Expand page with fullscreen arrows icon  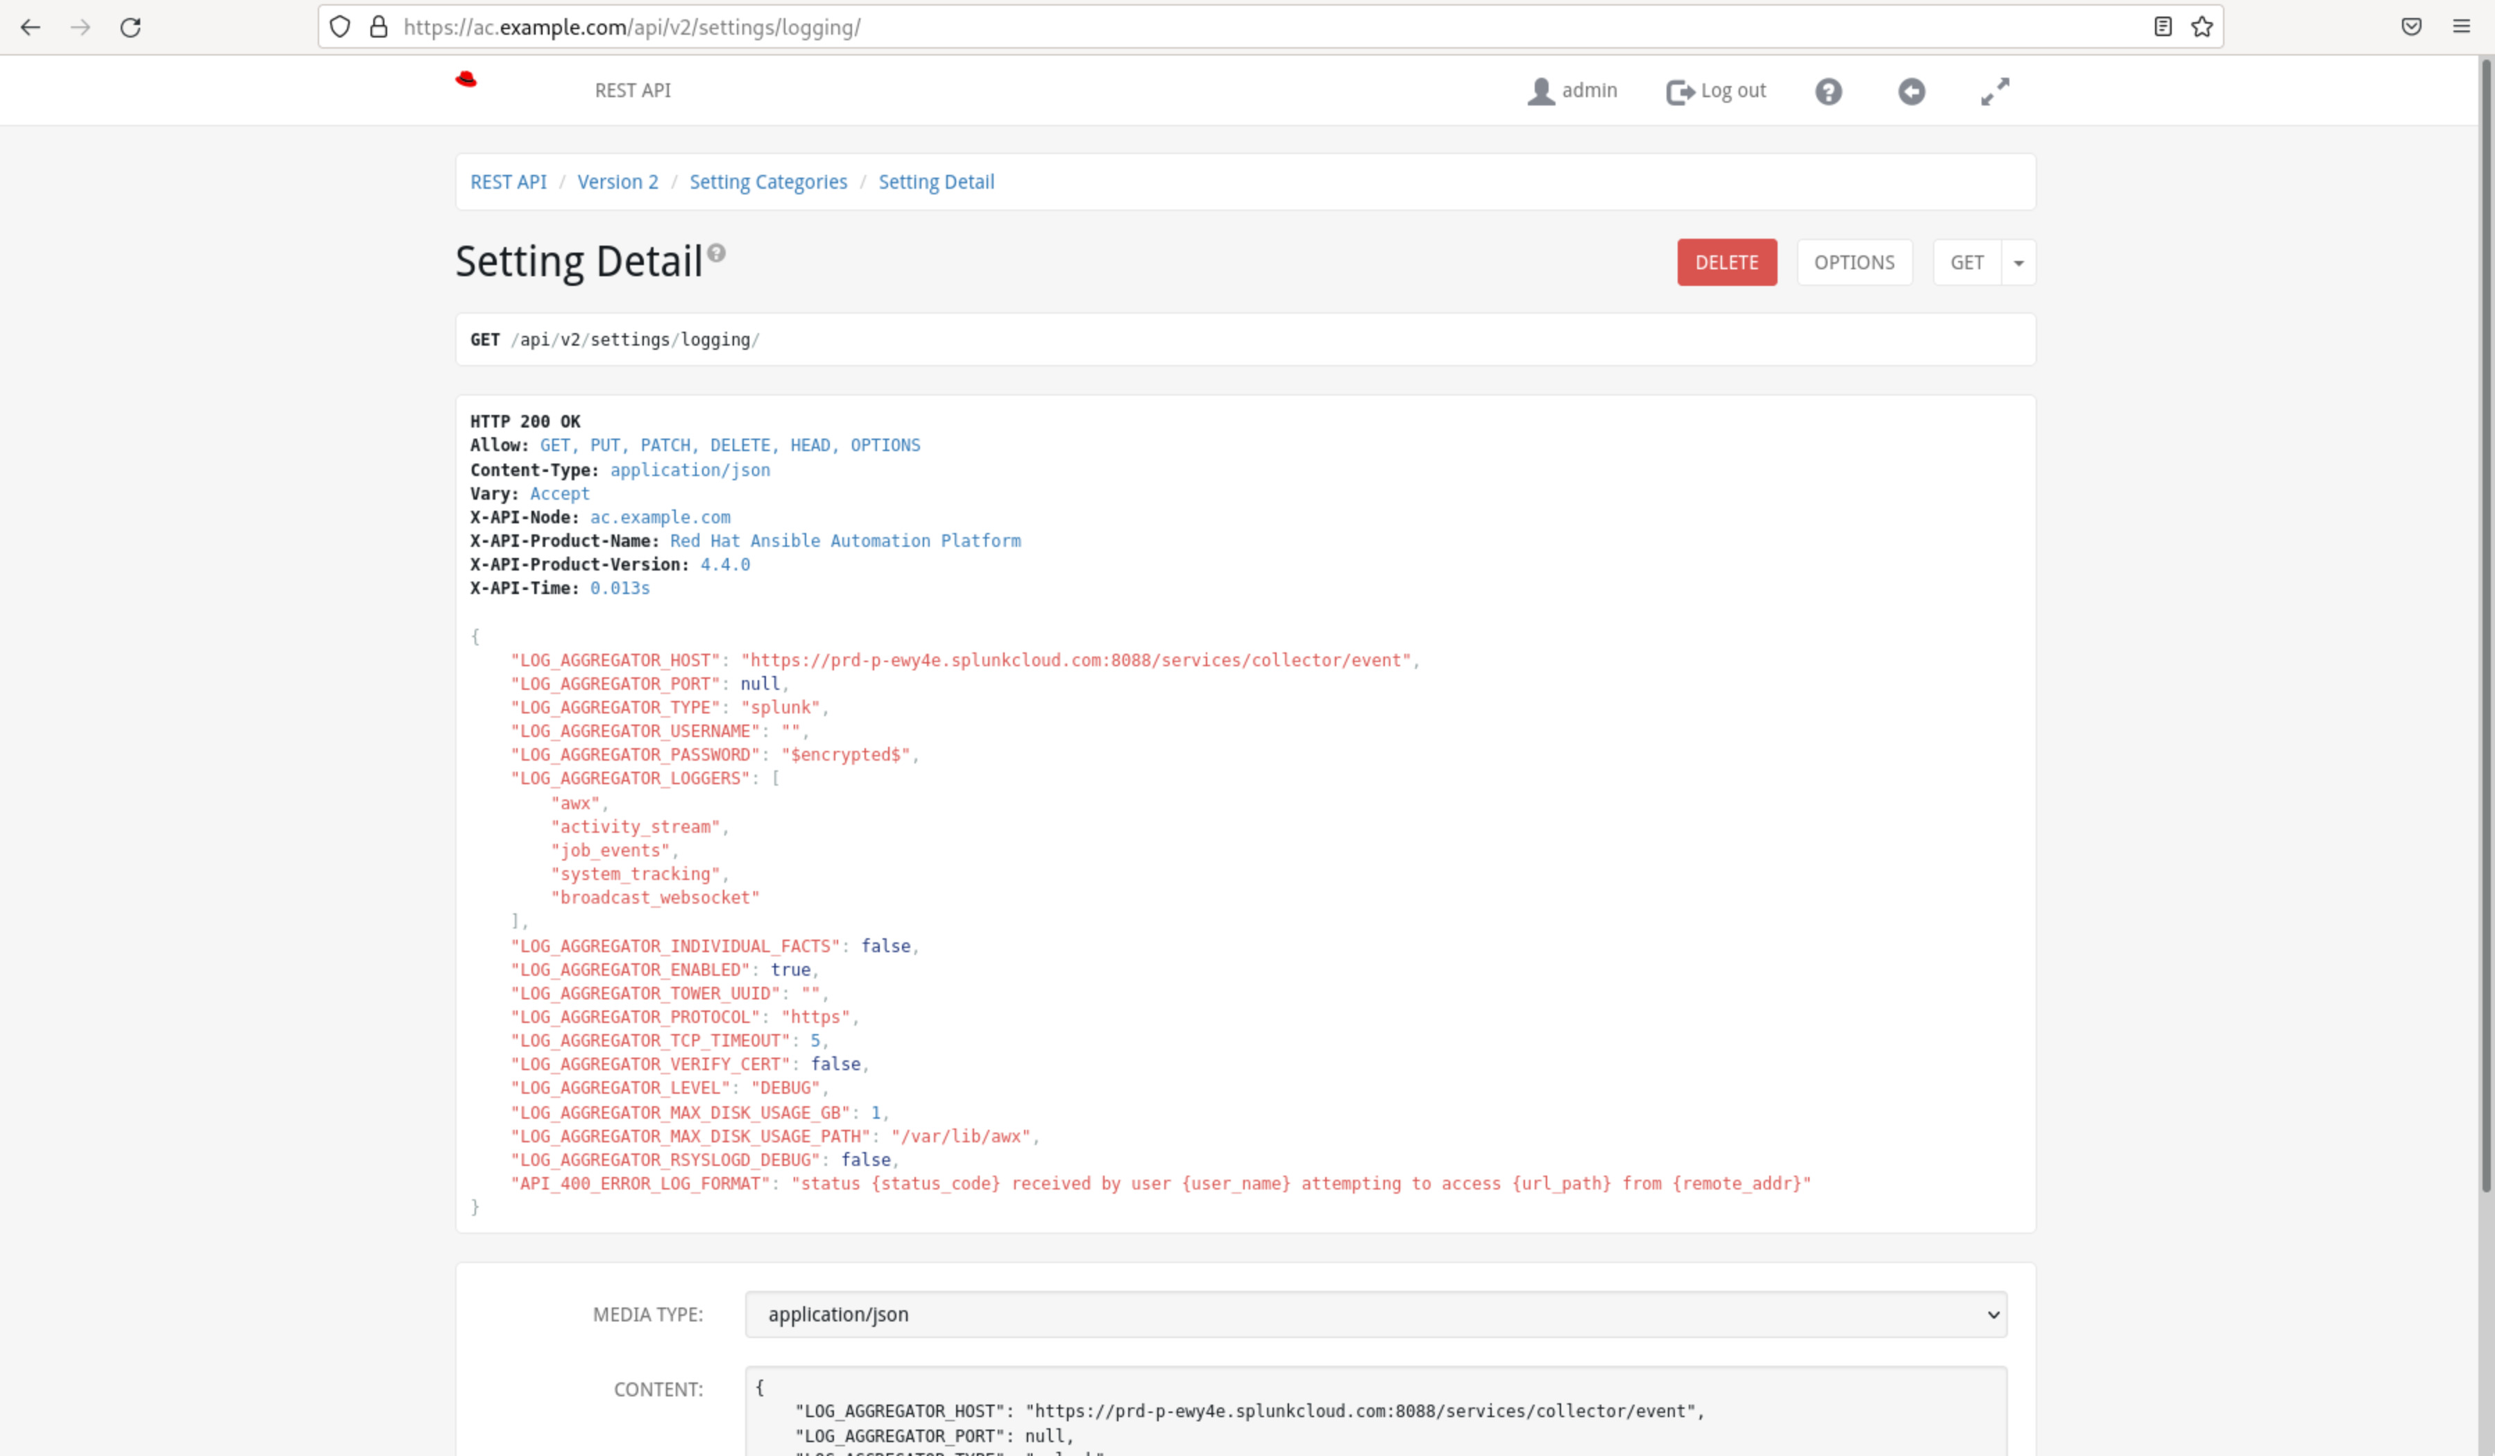click(1995, 91)
